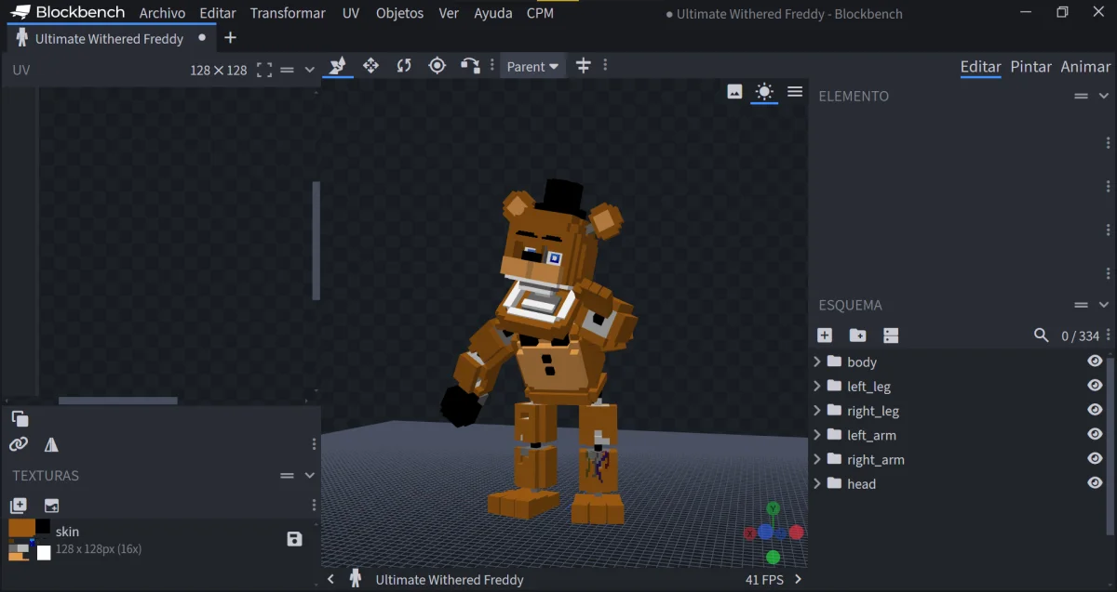Screen dimensions: 1117x592
Task: Collapse the Esquema panel
Action: pyautogui.click(x=1104, y=305)
